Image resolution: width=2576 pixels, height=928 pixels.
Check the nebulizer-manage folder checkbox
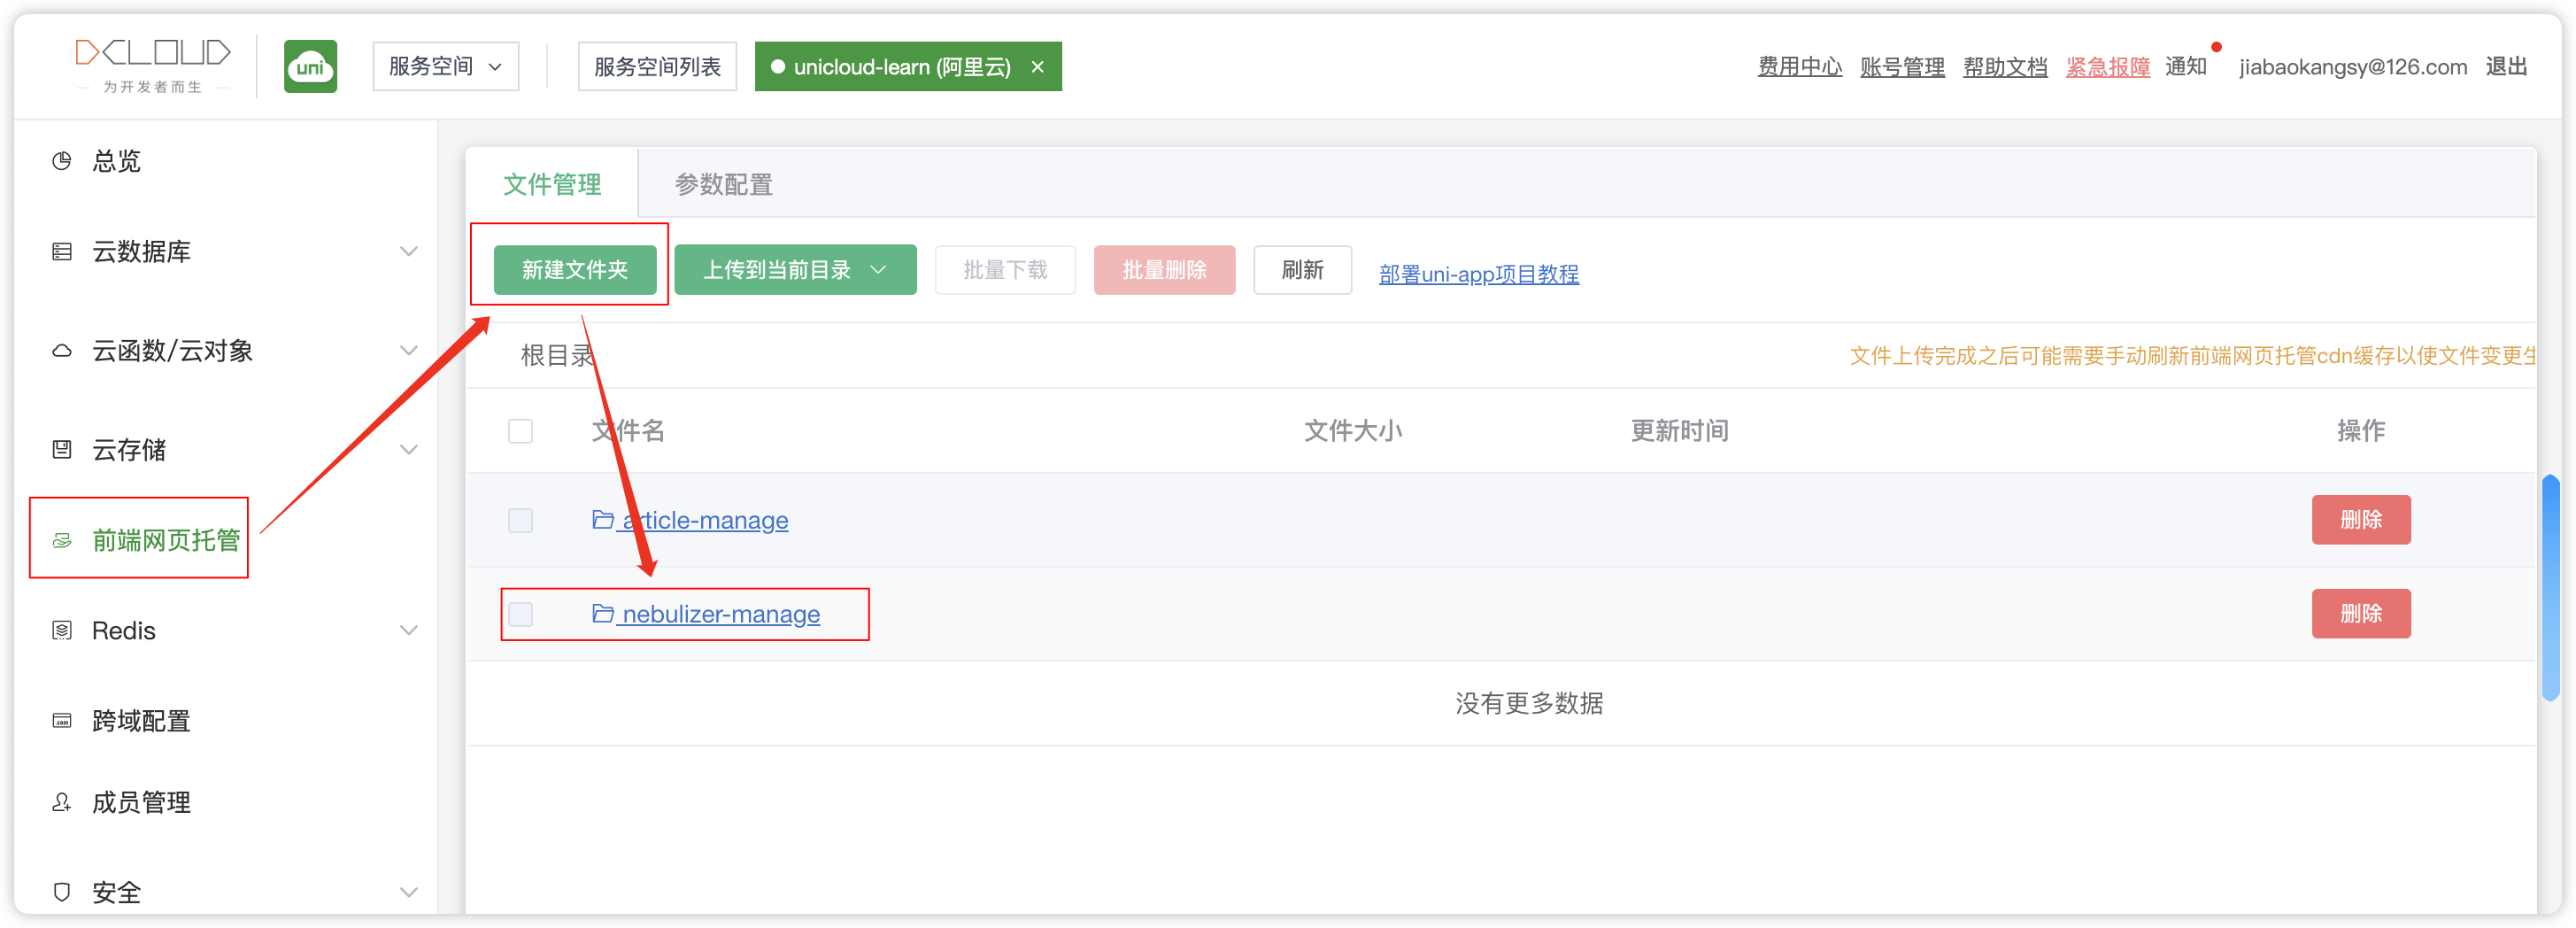(x=520, y=614)
